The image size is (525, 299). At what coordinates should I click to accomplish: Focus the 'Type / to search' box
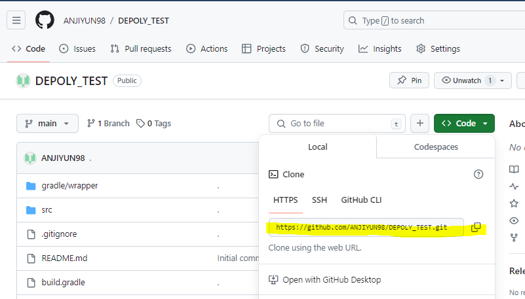(x=435, y=20)
